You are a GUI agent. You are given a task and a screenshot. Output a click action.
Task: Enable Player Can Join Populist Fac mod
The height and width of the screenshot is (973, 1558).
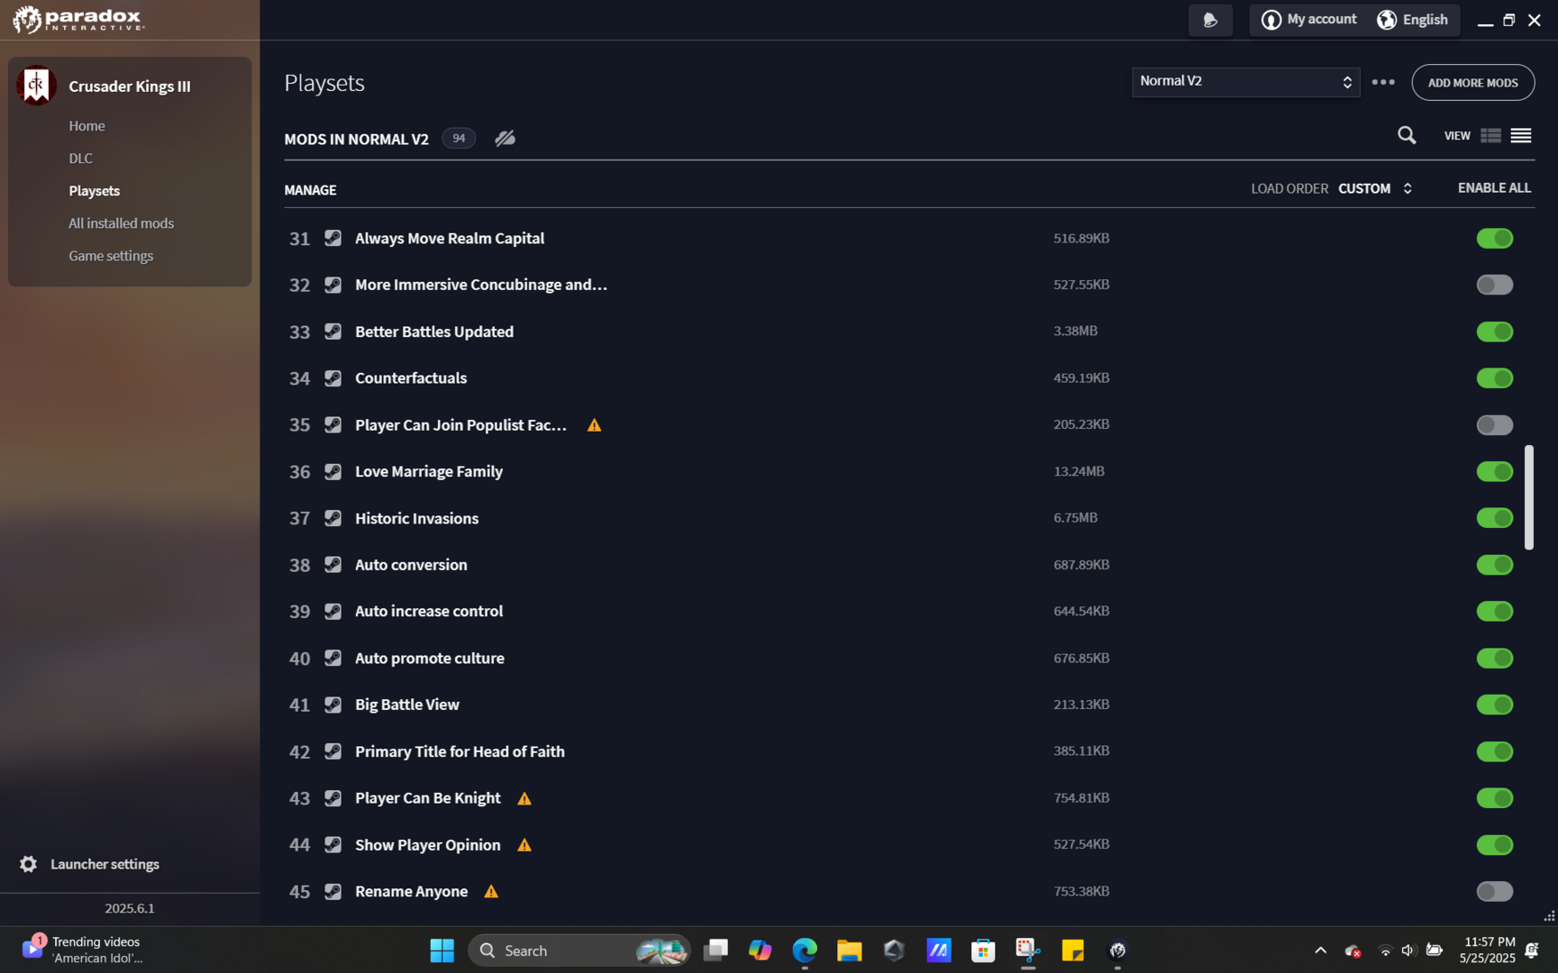(1494, 424)
